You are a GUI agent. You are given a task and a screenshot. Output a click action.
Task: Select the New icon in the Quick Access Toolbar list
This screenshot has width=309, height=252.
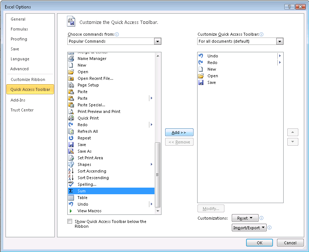click(x=201, y=69)
